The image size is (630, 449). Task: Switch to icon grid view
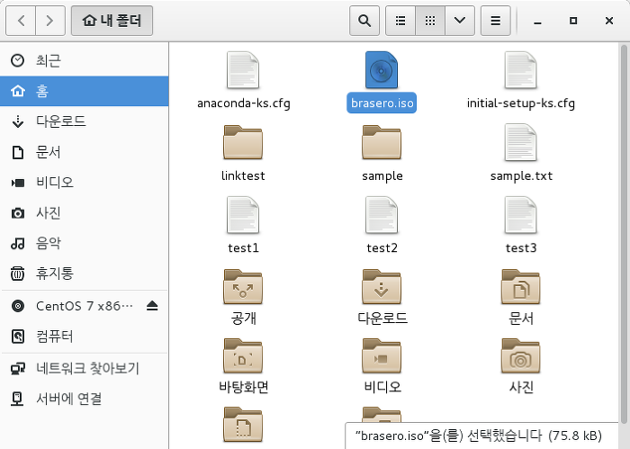[x=430, y=21]
